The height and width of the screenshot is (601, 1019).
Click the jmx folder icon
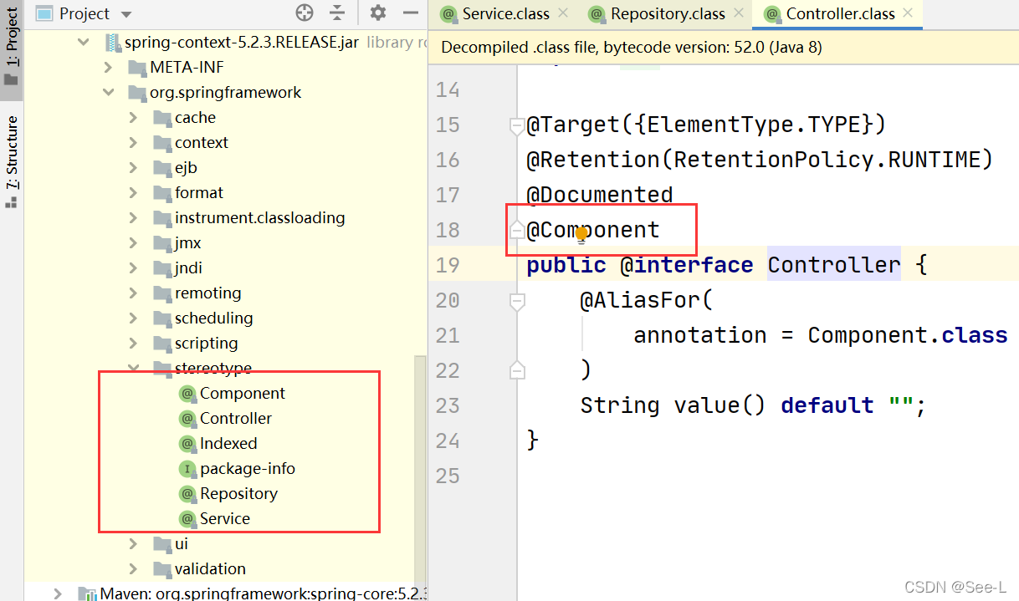(162, 243)
